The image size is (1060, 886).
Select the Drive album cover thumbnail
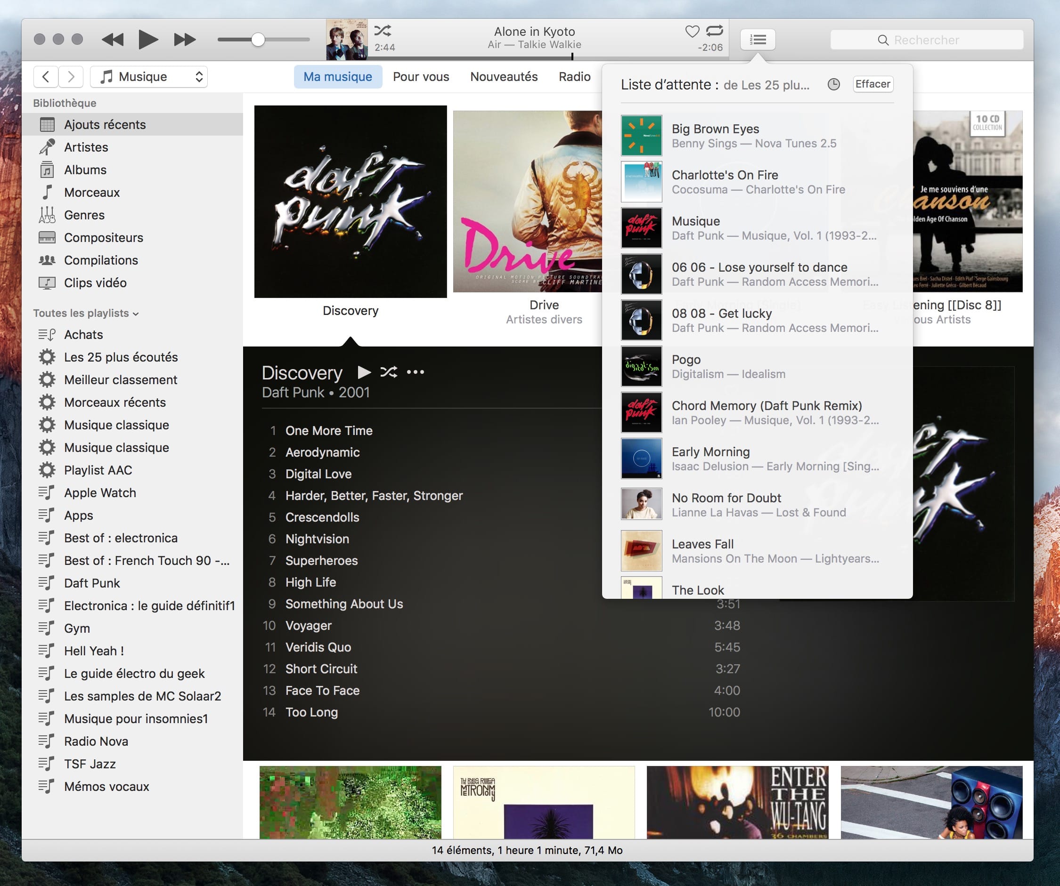click(528, 201)
